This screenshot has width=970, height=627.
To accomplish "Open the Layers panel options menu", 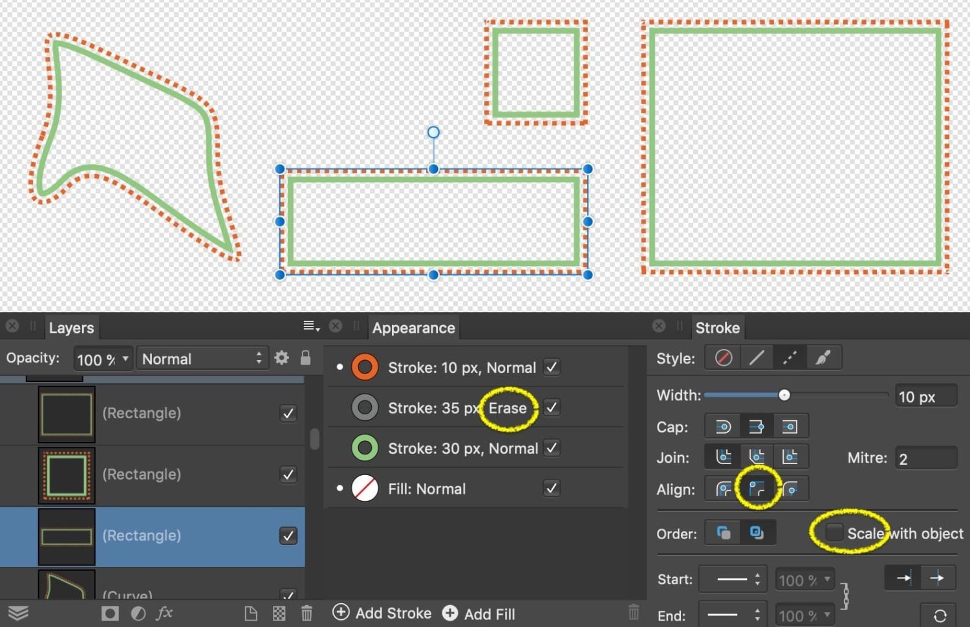I will 311,326.
